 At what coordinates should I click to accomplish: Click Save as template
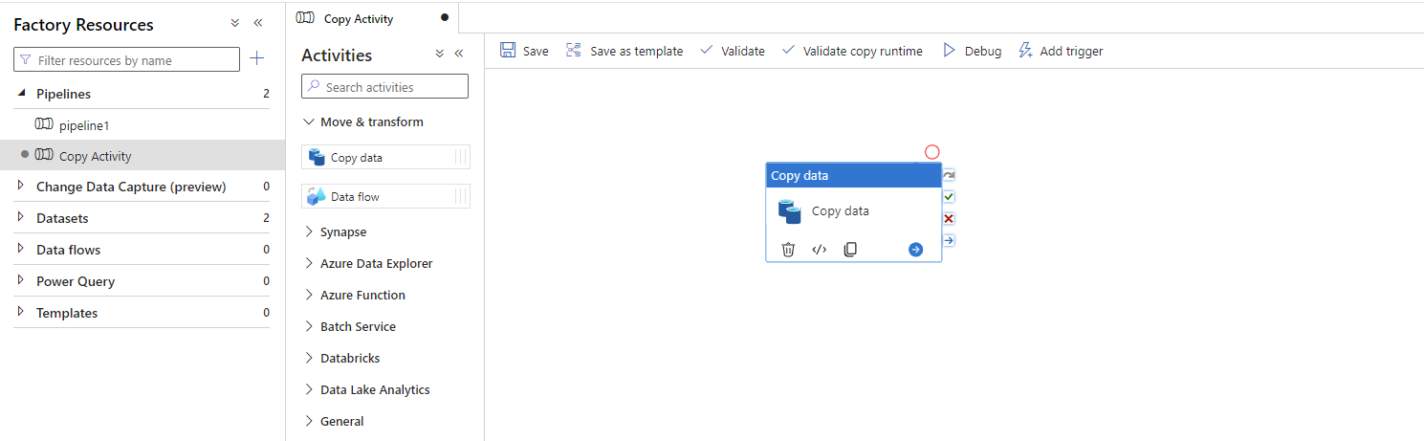(624, 51)
